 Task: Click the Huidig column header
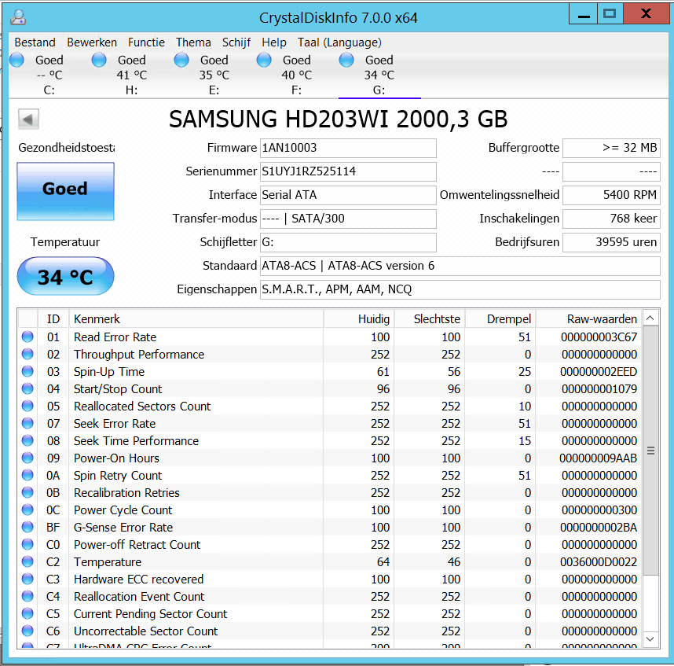click(x=359, y=318)
